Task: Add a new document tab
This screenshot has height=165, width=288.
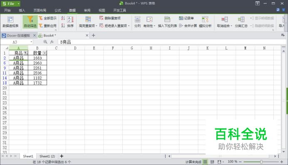Action: [x=93, y=35]
